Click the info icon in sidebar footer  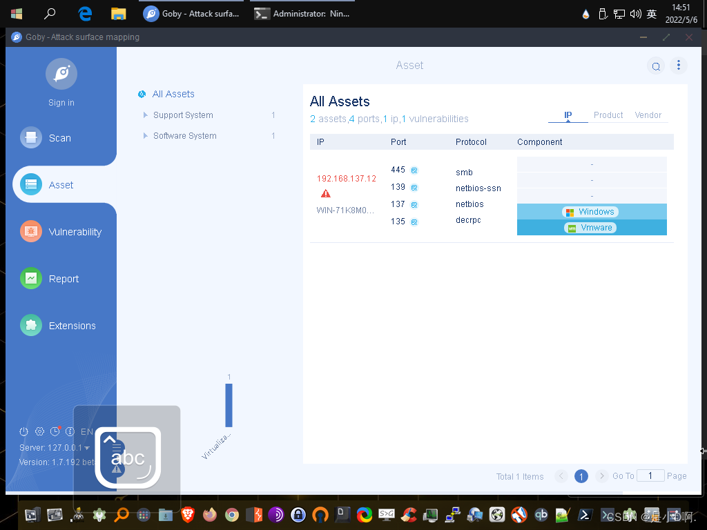70,431
